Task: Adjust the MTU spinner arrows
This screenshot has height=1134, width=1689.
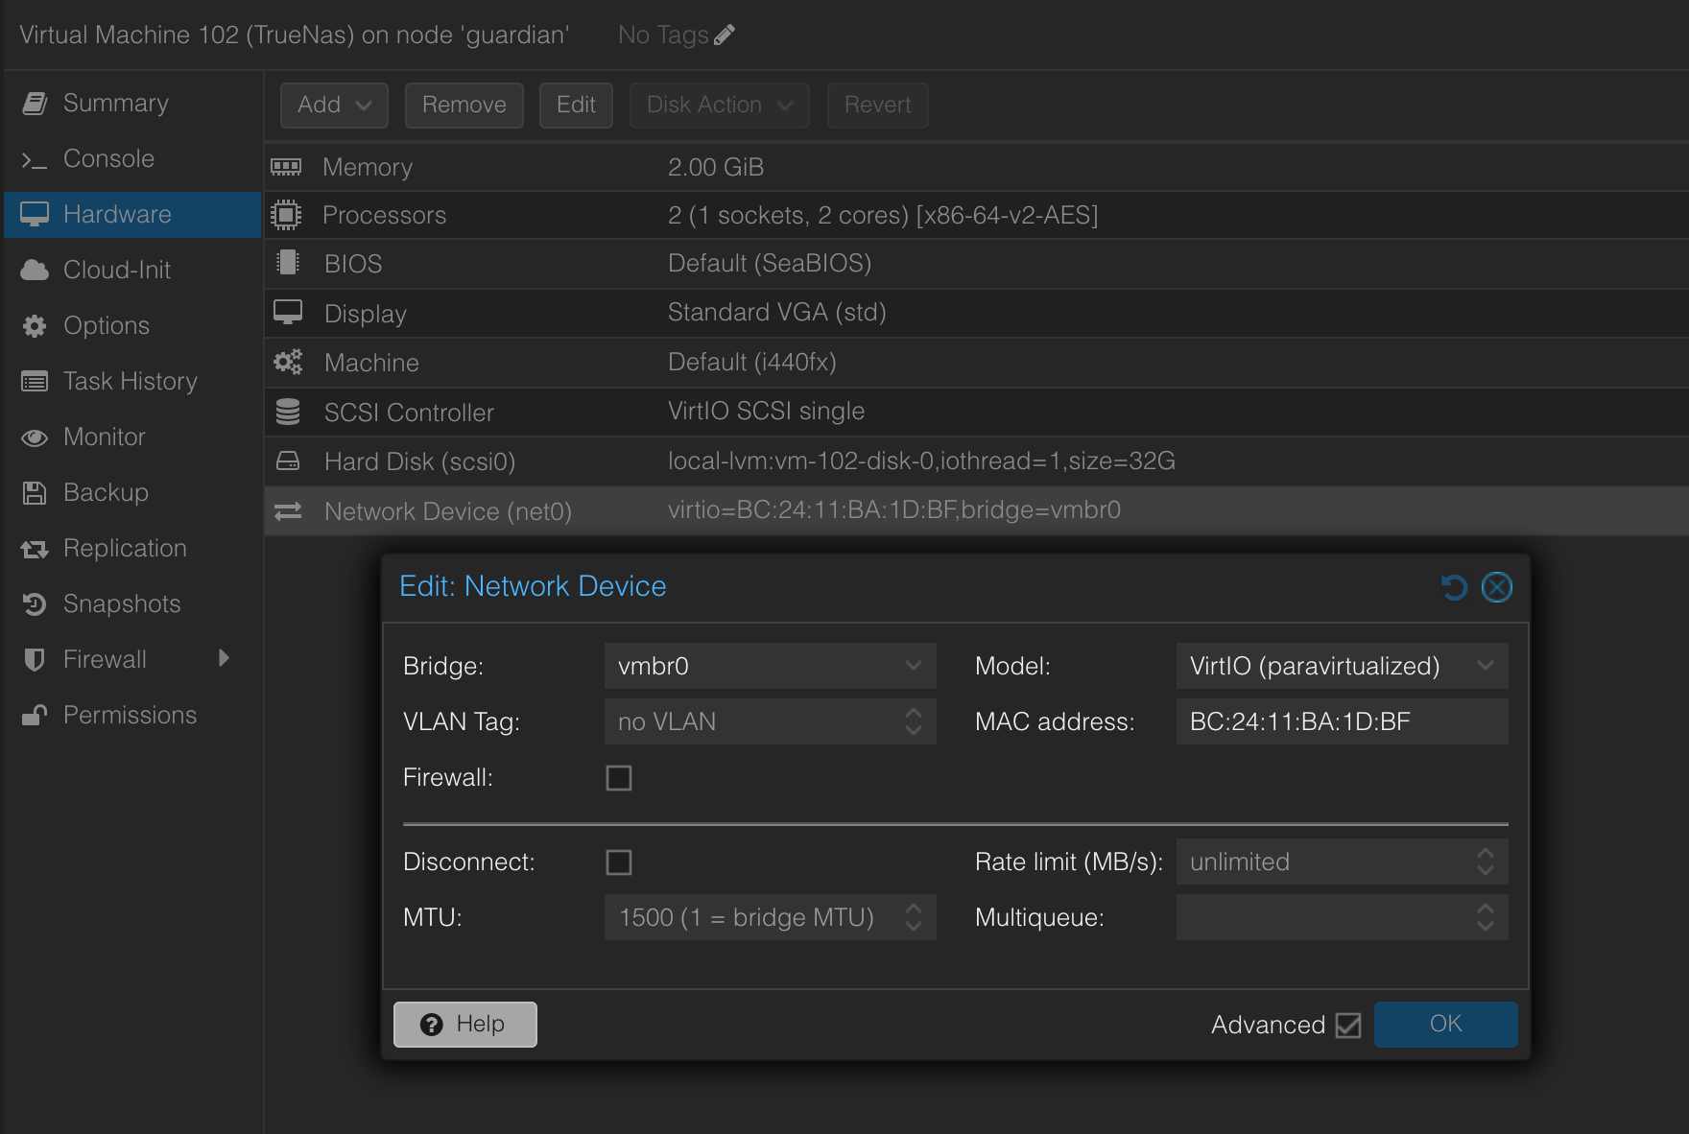Action: pyautogui.click(x=914, y=917)
